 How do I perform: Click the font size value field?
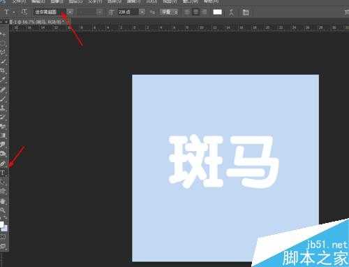pos(128,12)
